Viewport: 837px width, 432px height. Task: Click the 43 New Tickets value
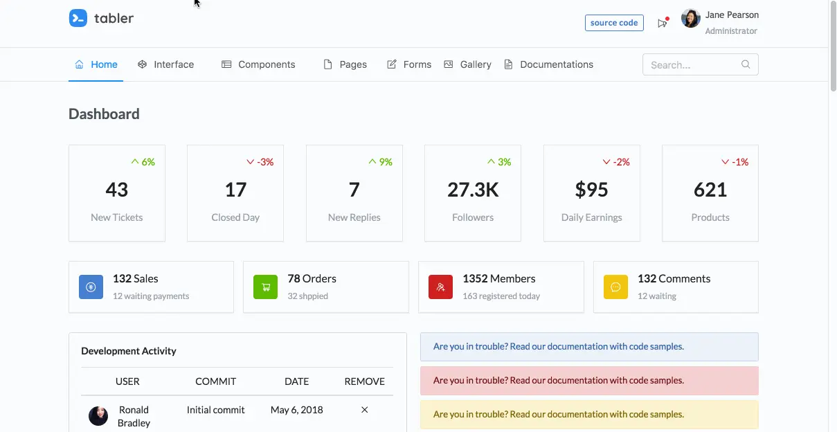[117, 190]
